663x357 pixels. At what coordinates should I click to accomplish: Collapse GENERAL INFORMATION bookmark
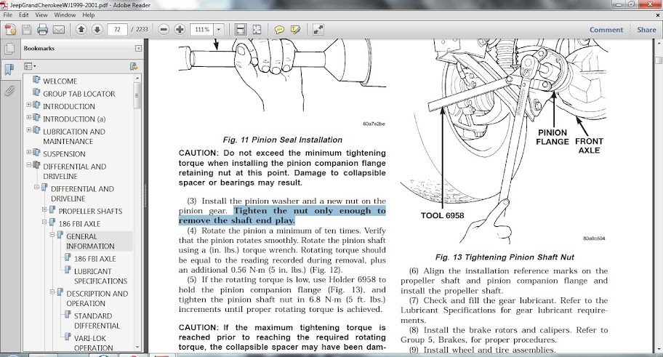[52, 234]
